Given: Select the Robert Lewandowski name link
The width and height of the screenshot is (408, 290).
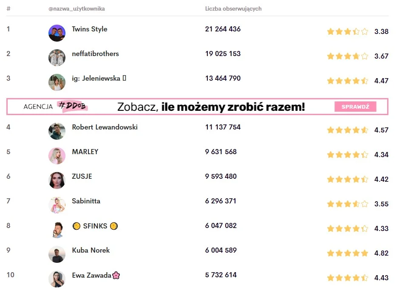Looking at the screenshot, I should click(105, 127).
